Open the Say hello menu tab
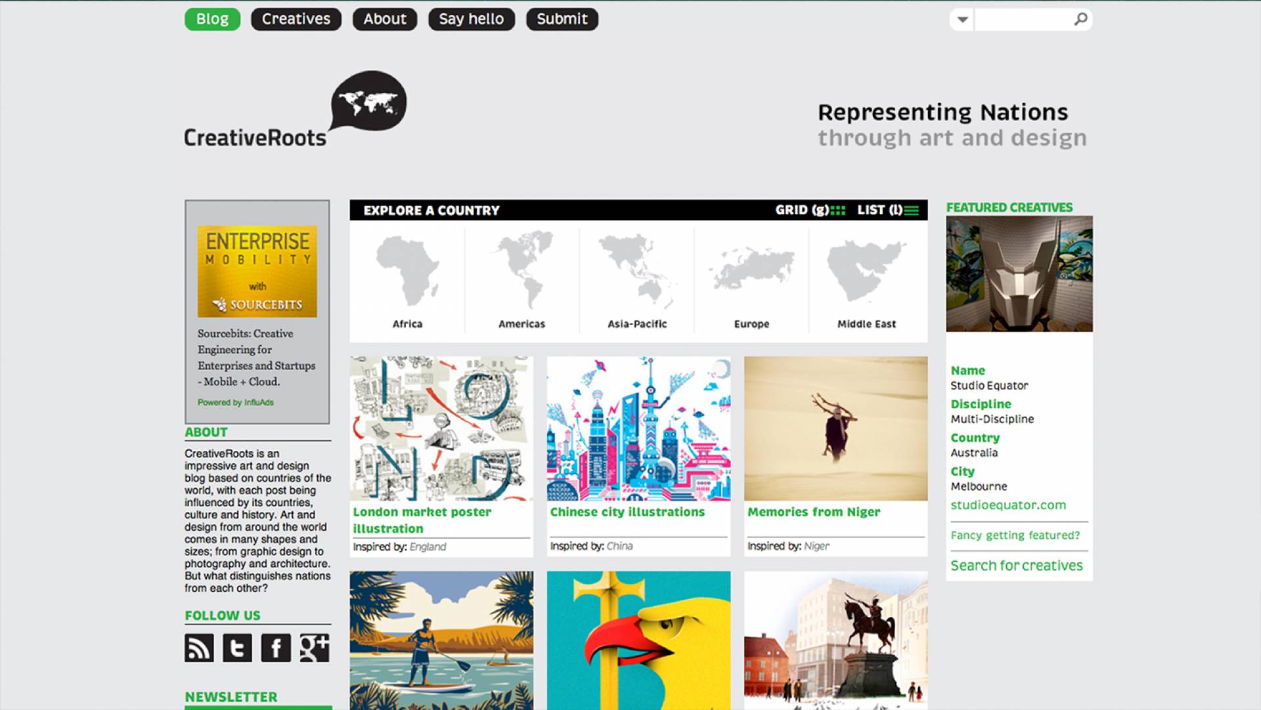Viewport: 1261px width, 710px height. 472,19
